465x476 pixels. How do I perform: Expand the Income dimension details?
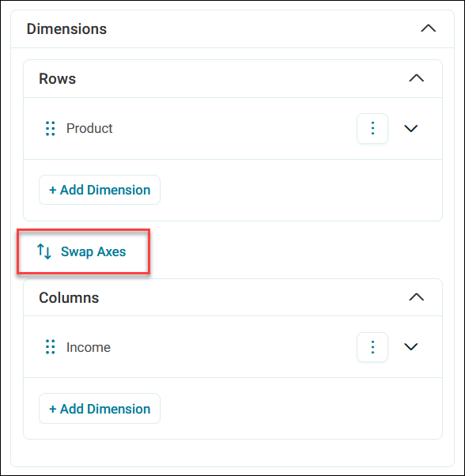pos(411,346)
